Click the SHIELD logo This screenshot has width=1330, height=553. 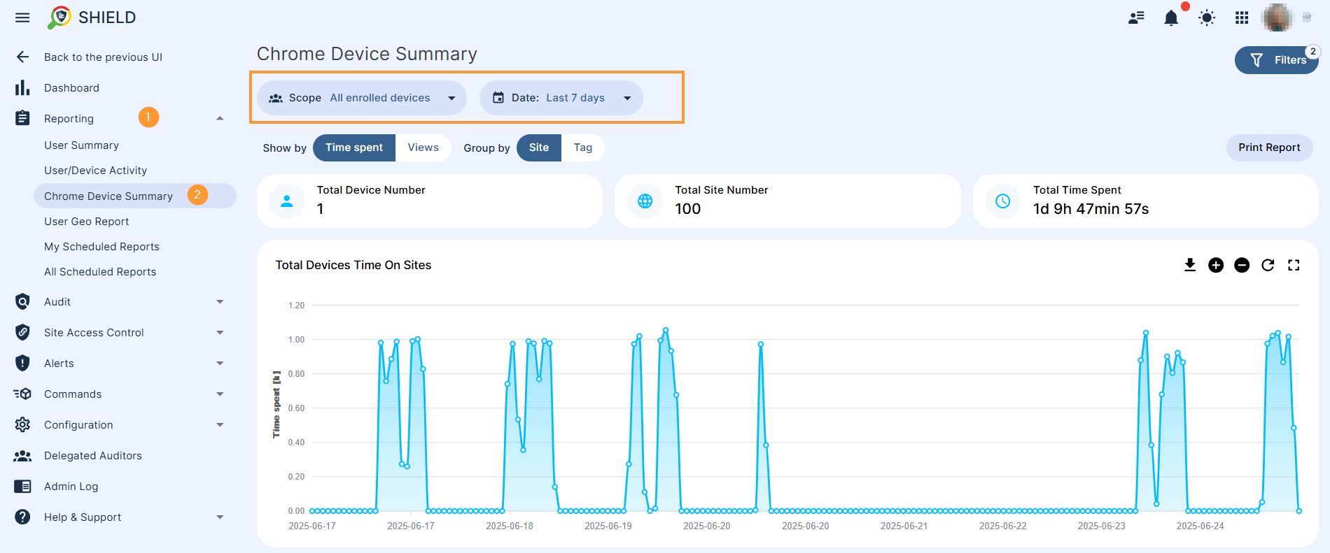(92, 17)
